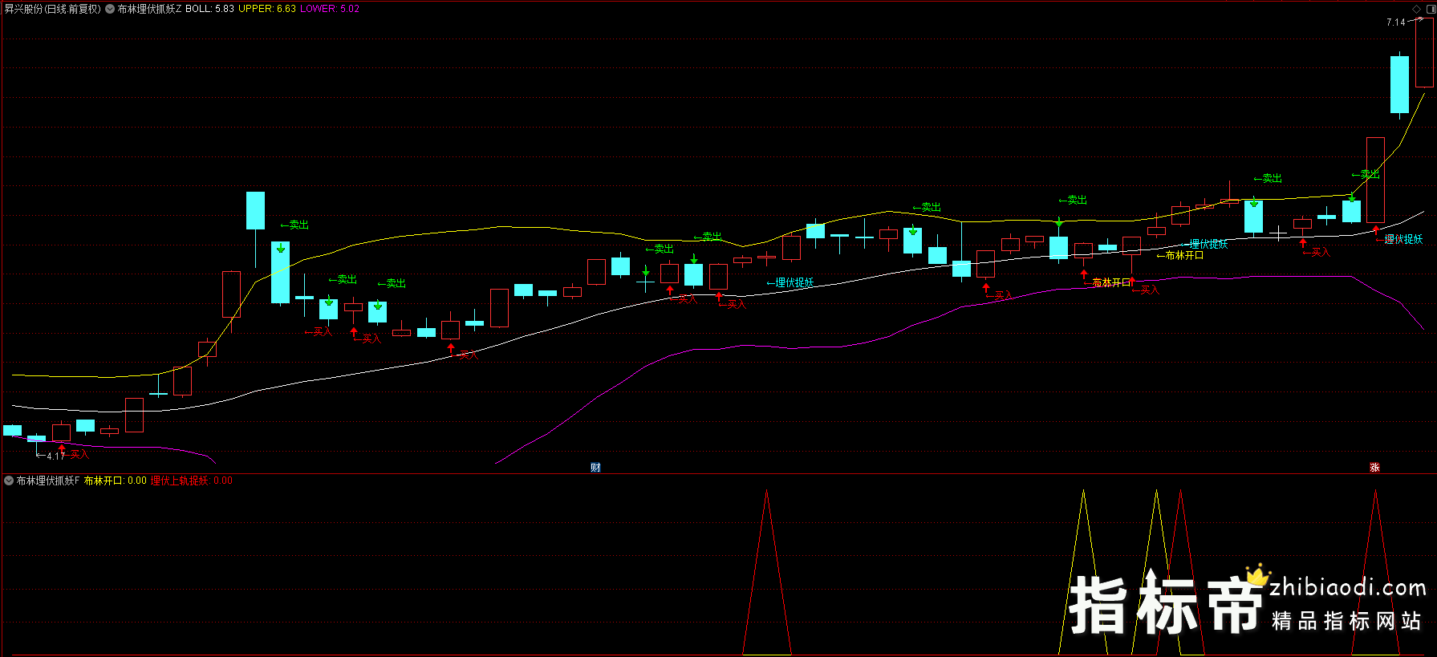This screenshot has height=657, width=1437.
Task: Expand the 布林埋伏抓妖F indicator dropdown arrow
Action: point(9,481)
